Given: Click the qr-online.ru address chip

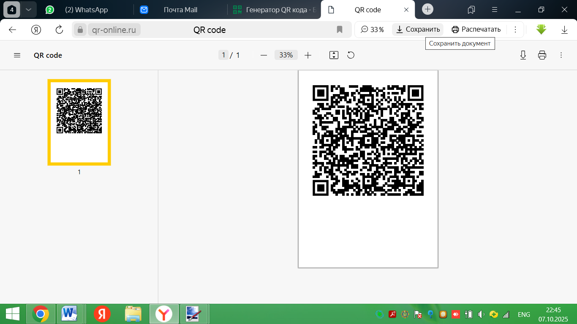Looking at the screenshot, I should point(114,30).
